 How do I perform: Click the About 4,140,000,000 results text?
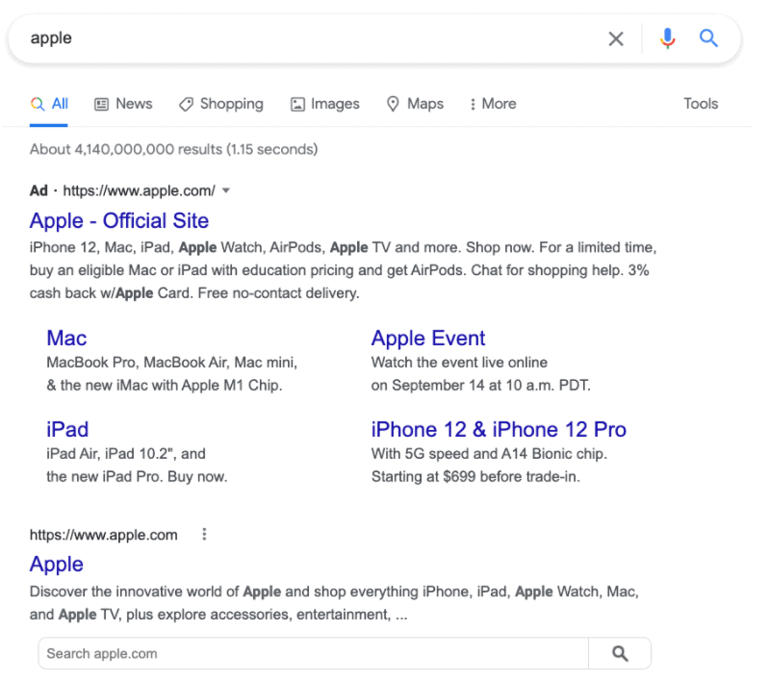(173, 149)
